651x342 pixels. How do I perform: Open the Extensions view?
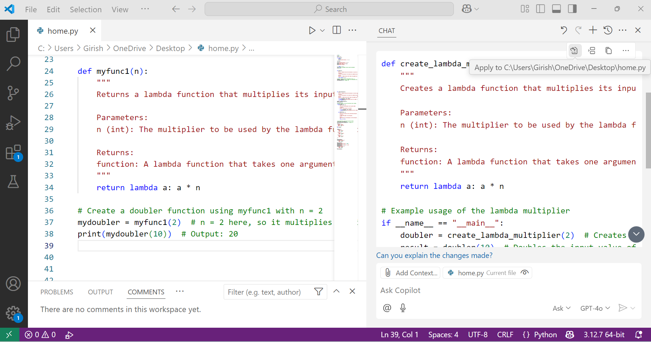[14, 152]
